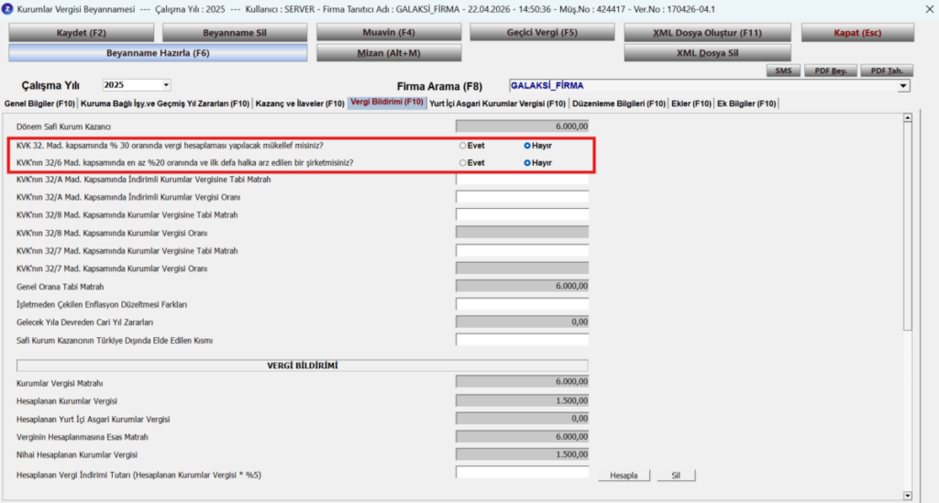The height and width of the screenshot is (503, 939).
Task: Open Ekler (F10) tab
Action: (691, 104)
